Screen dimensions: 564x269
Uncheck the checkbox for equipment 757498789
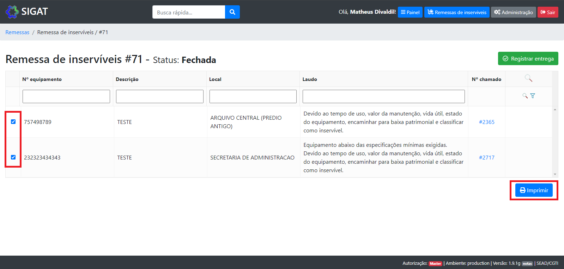(13, 122)
